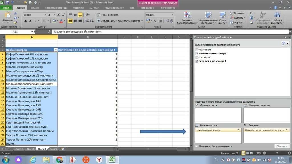Center the cell text horizontally
Screen dimensions: 292x164
click(x=75, y=21)
